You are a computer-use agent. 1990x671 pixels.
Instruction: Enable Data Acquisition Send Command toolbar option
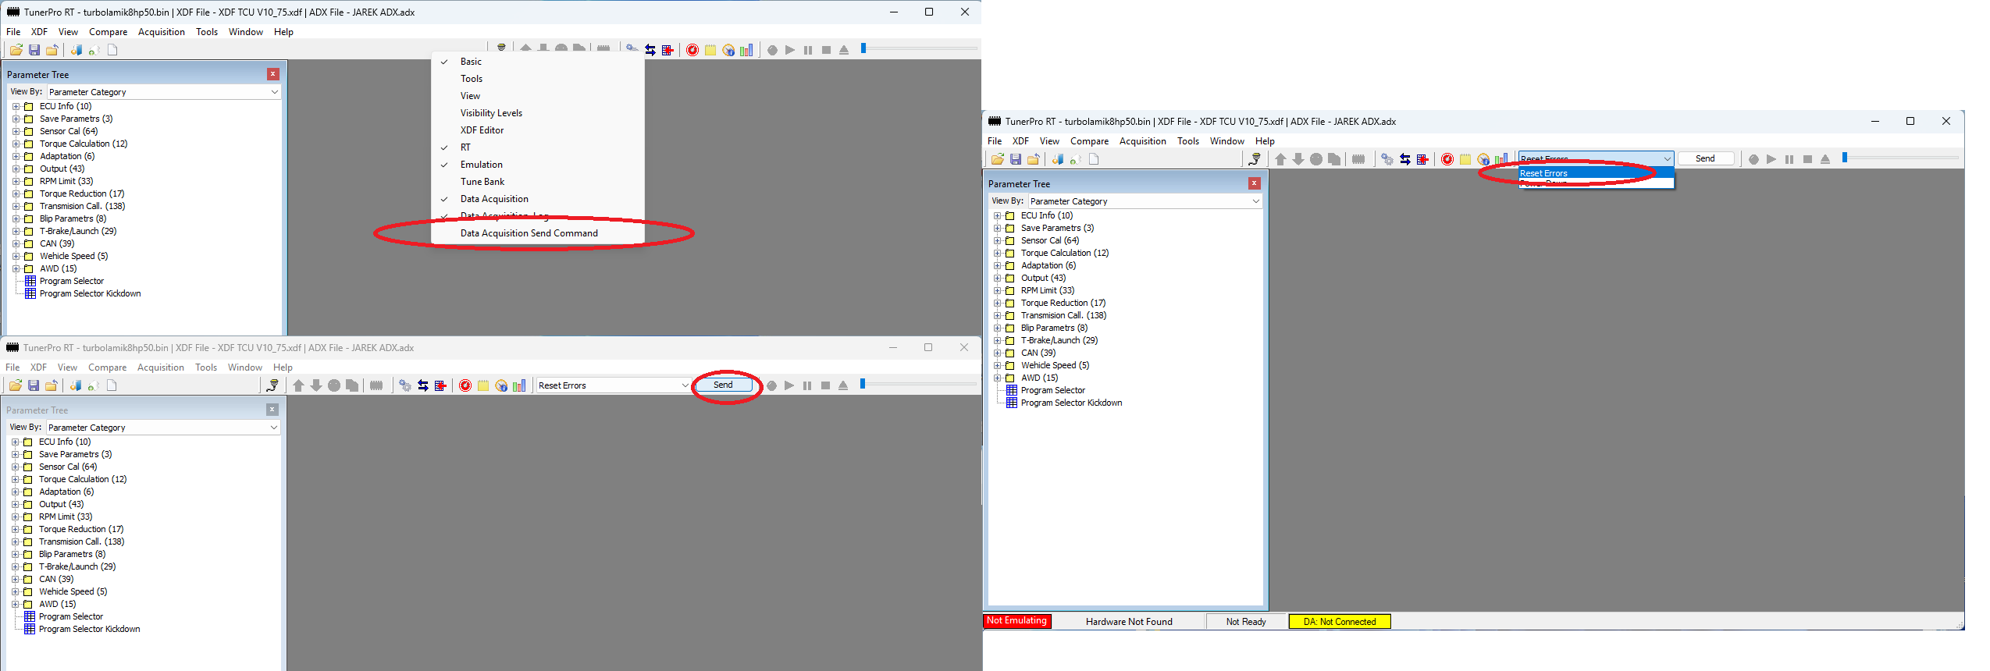pyautogui.click(x=529, y=233)
